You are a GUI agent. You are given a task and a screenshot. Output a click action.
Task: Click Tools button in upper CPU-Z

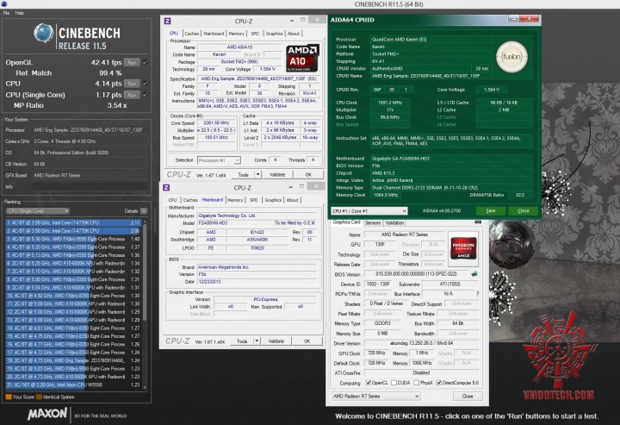tap(243, 174)
